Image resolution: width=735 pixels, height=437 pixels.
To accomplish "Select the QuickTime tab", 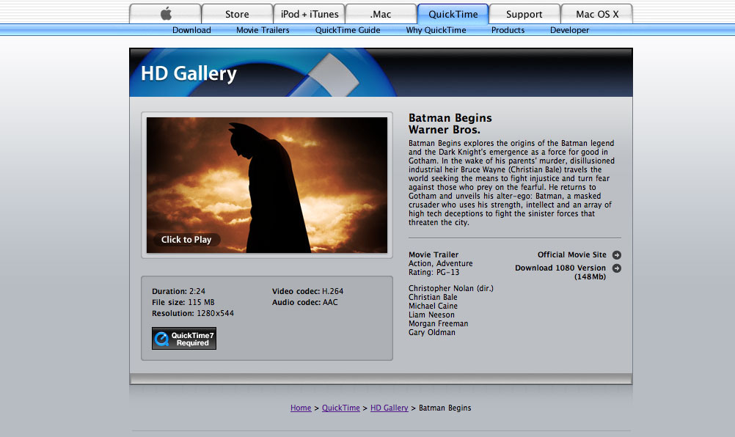I will [453, 14].
